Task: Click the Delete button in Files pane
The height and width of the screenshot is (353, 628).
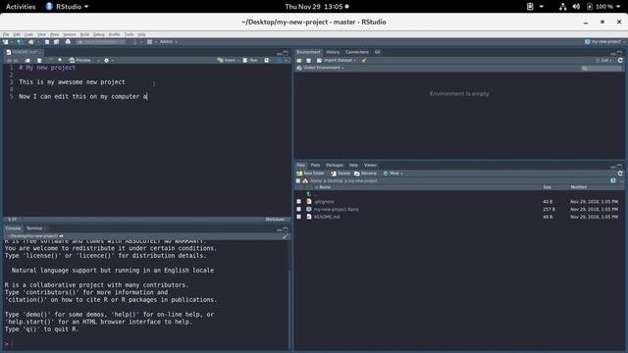Action: (340, 174)
